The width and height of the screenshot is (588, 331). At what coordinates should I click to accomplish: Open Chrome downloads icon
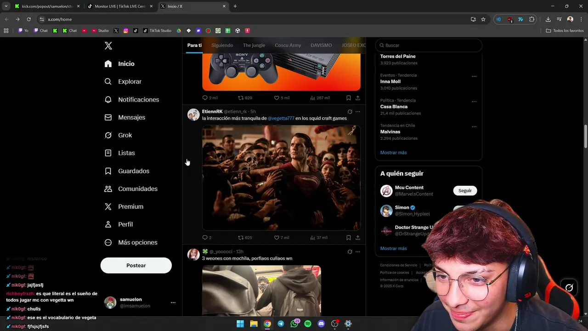548,19
